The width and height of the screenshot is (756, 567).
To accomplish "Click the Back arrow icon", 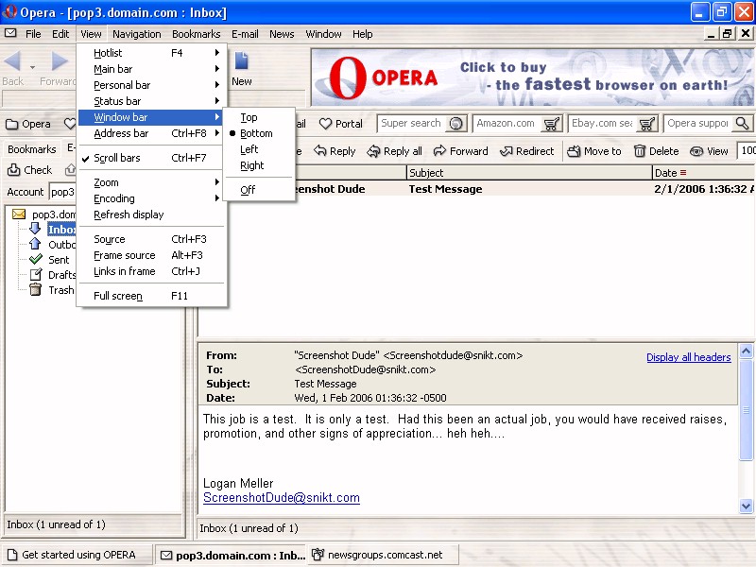I will 12,61.
